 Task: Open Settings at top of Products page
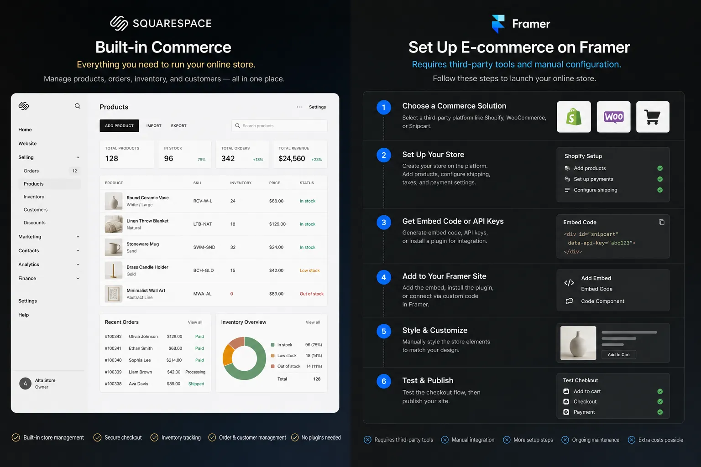[x=317, y=107]
